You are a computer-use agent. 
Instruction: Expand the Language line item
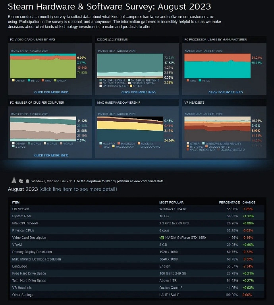click(x=20, y=266)
